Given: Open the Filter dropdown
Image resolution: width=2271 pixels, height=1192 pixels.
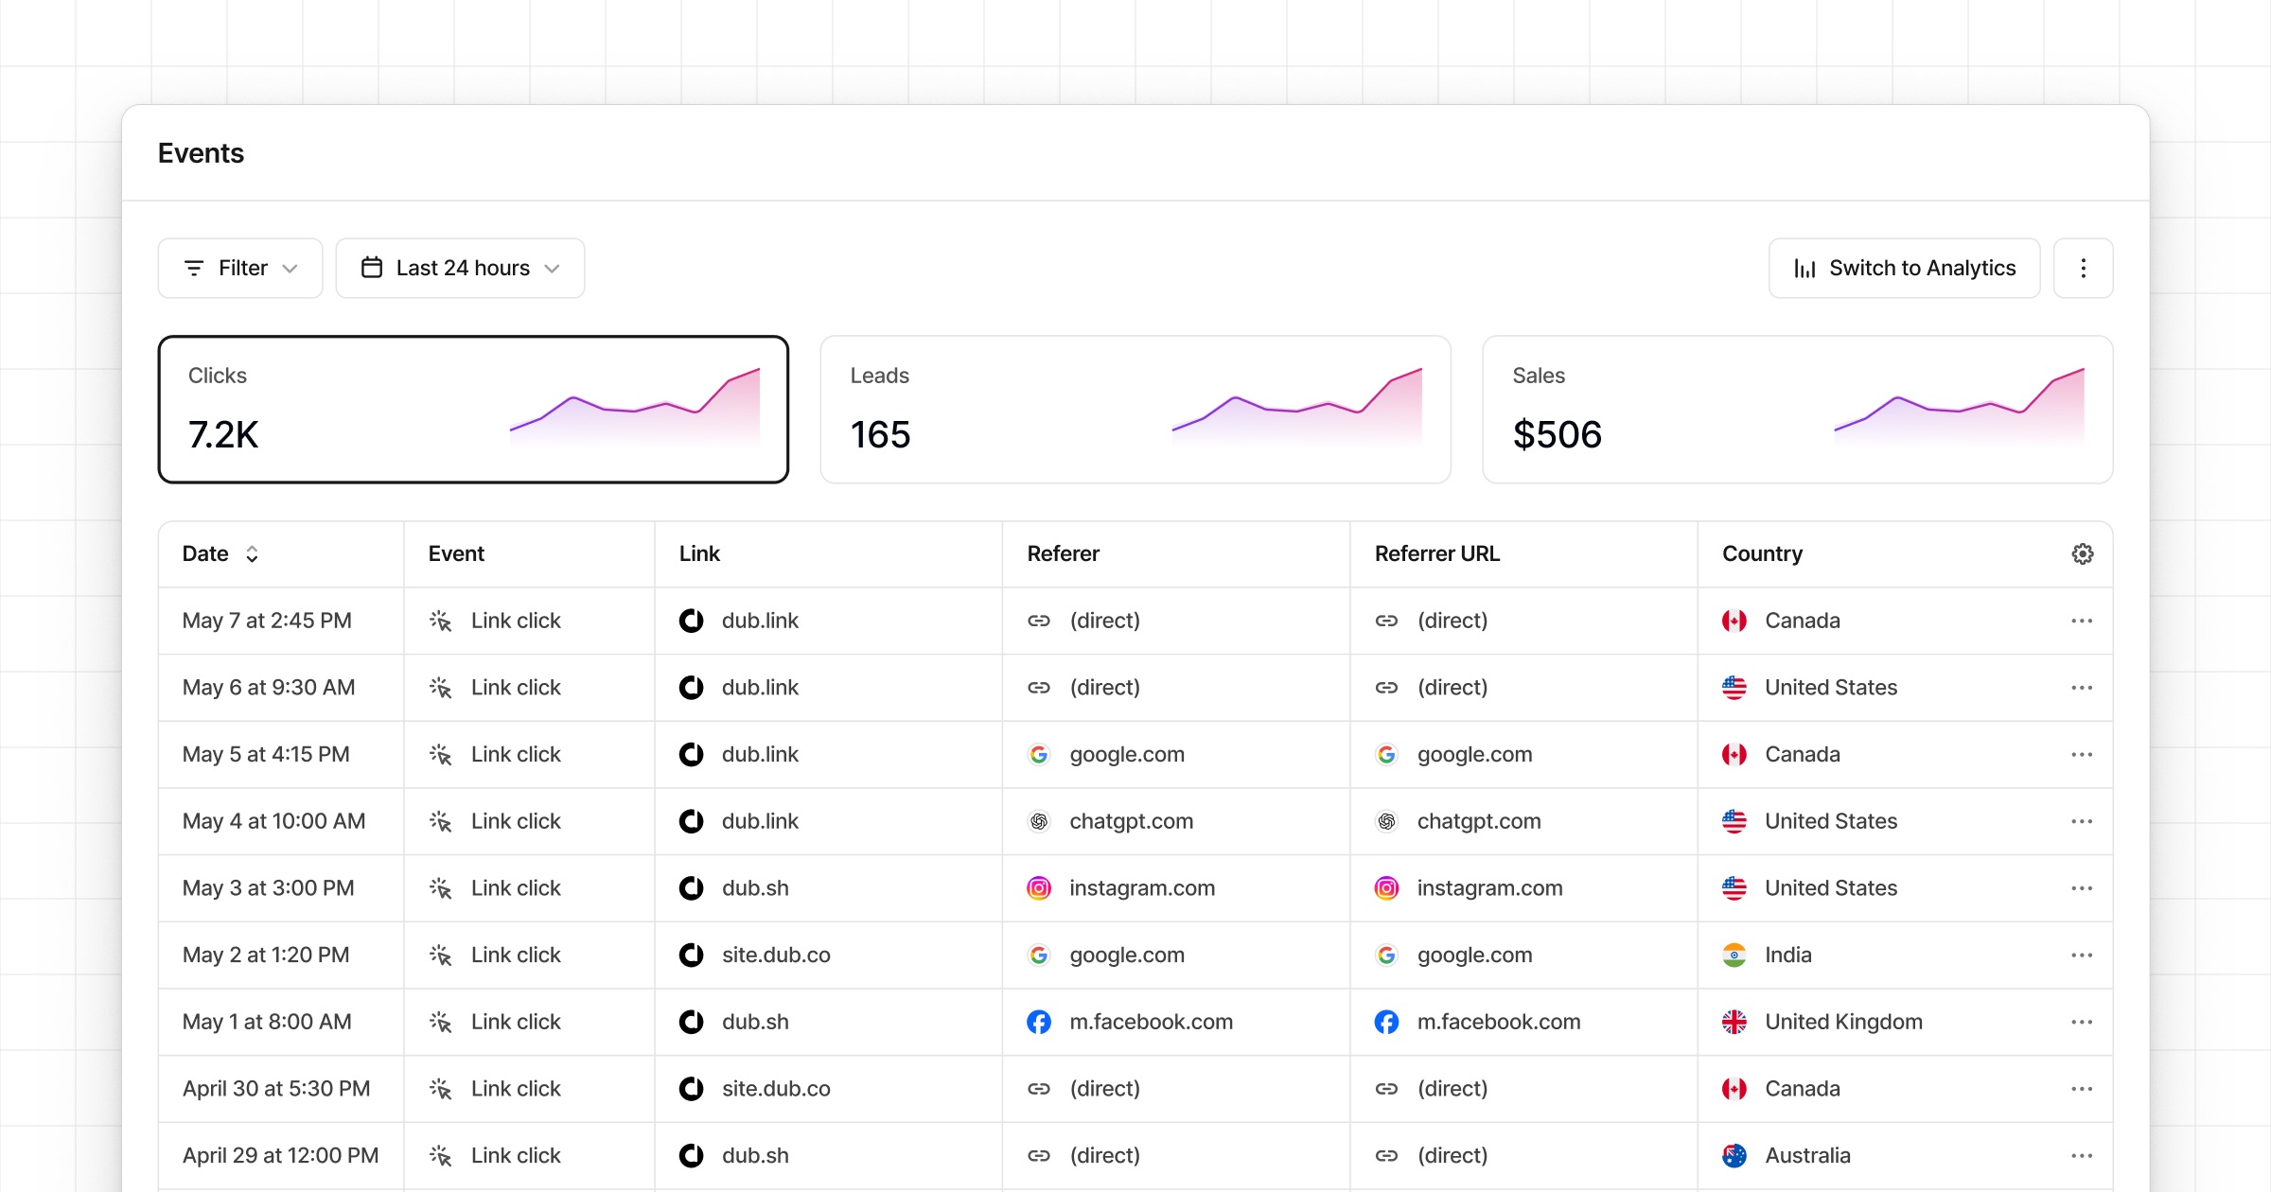Looking at the screenshot, I should pyautogui.click(x=240, y=268).
